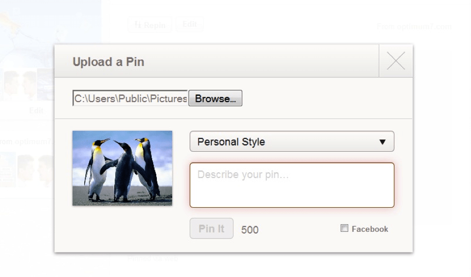Click the faded Repin button behind dialog
This screenshot has height=277, width=471.
point(150,25)
